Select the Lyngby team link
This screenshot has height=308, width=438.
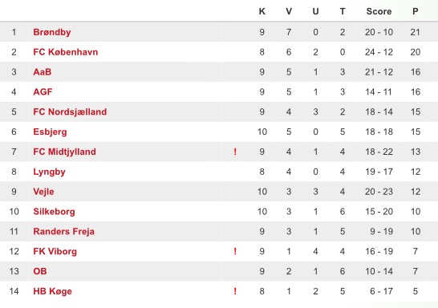tap(49, 172)
